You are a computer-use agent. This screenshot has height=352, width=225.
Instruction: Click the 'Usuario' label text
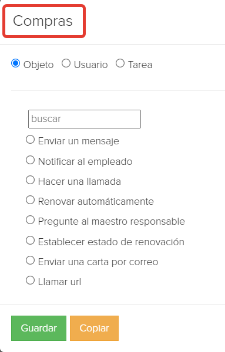91,65
